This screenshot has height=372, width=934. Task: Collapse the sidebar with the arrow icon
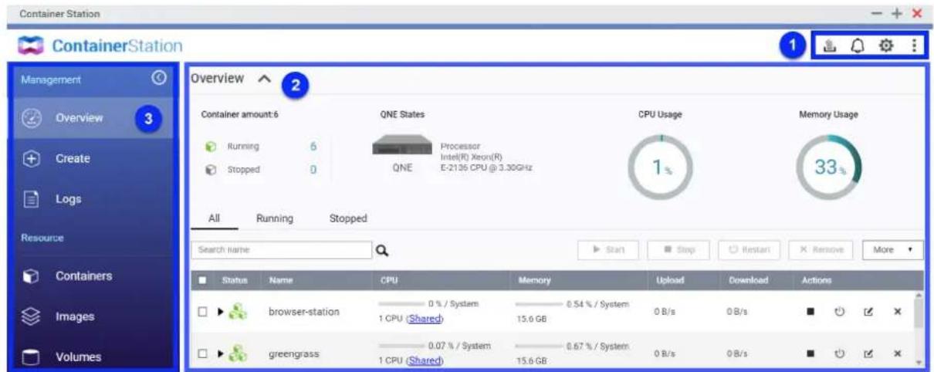[159, 78]
